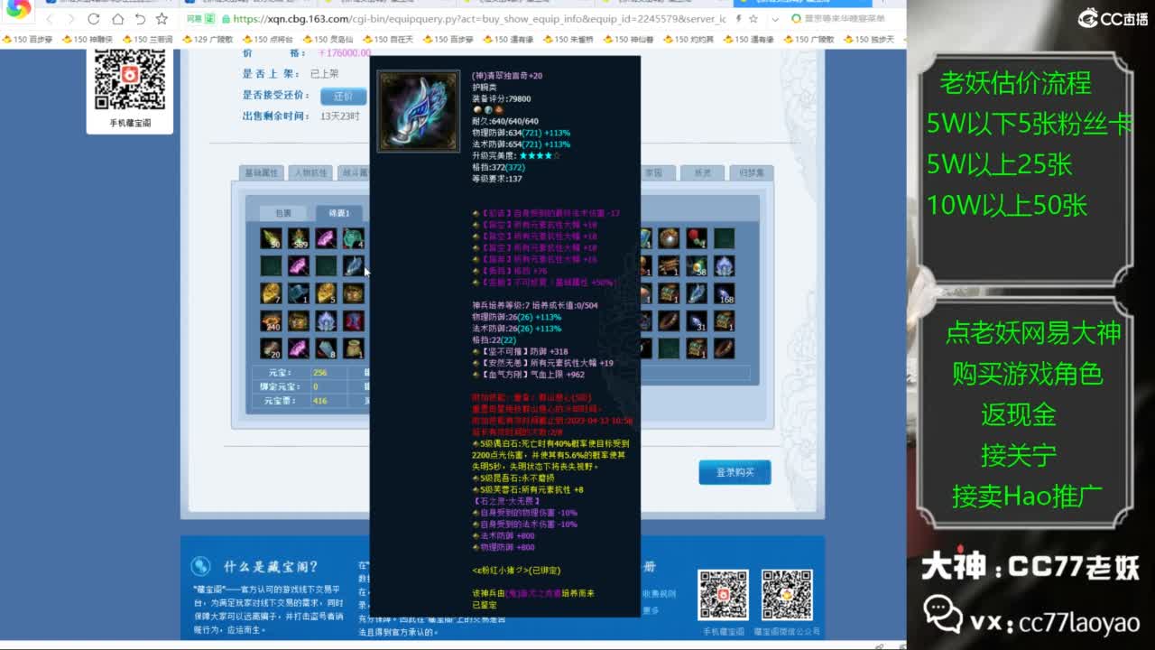The height and width of the screenshot is (650, 1155).
Task: Select the inventory item stacked 58
Action: tap(696, 265)
